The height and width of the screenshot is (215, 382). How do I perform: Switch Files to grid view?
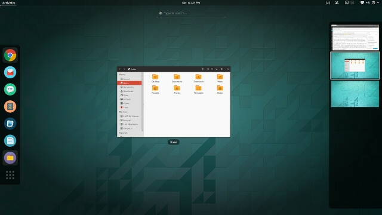(212, 69)
